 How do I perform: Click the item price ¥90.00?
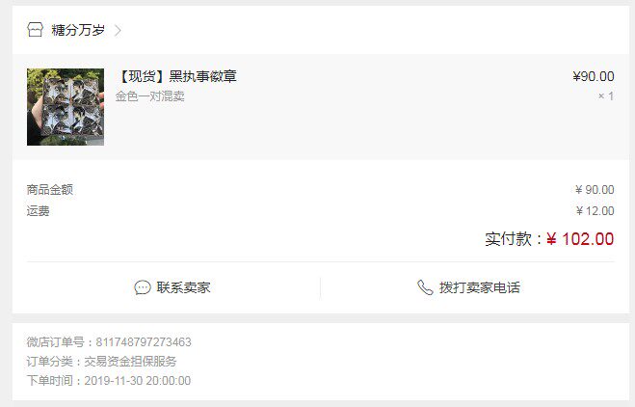pos(594,76)
